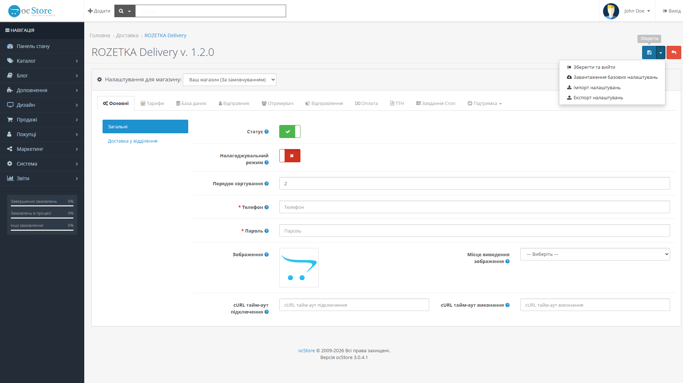Switch to the Тарифи tab

(152, 103)
